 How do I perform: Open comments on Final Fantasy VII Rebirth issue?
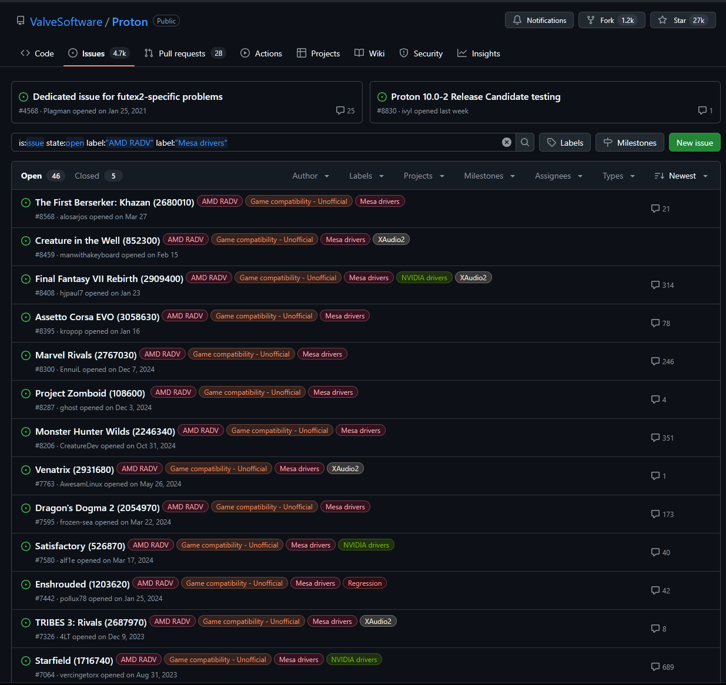pyautogui.click(x=663, y=285)
